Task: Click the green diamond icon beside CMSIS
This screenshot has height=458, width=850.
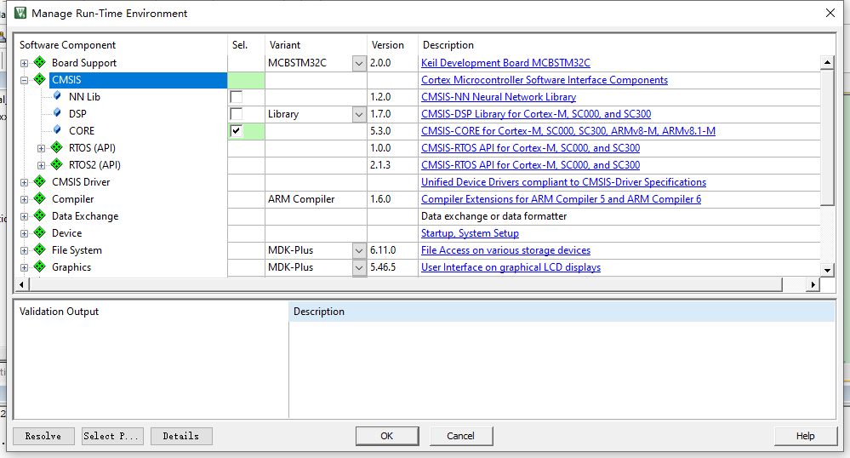Action: coord(40,79)
